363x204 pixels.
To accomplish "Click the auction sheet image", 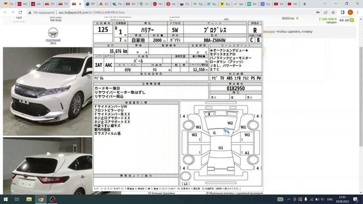I will [x=178, y=106].
